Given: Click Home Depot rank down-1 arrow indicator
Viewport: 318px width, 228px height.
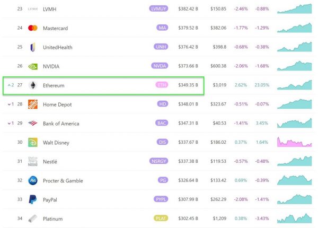Looking at the screenshot, I should pos(11,104).
